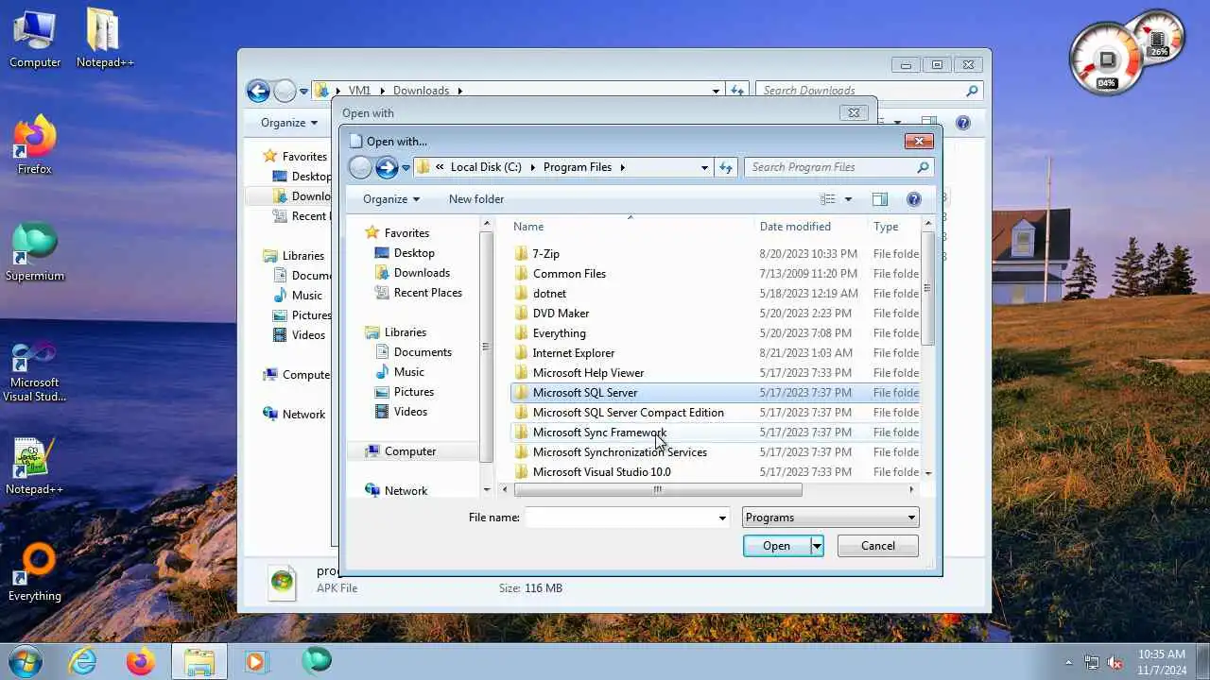The image size is (1210, 680).
Task: Select Microsoft Visual Studio 10.0 folder
Action: click(714, 472)
